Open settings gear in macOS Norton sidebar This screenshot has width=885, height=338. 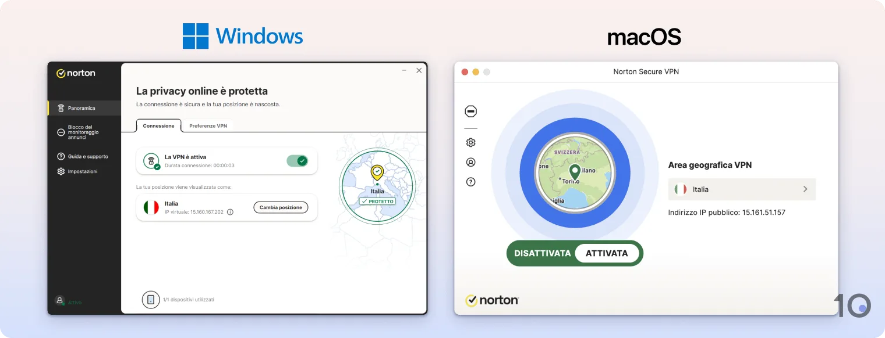tap(471, 142)
